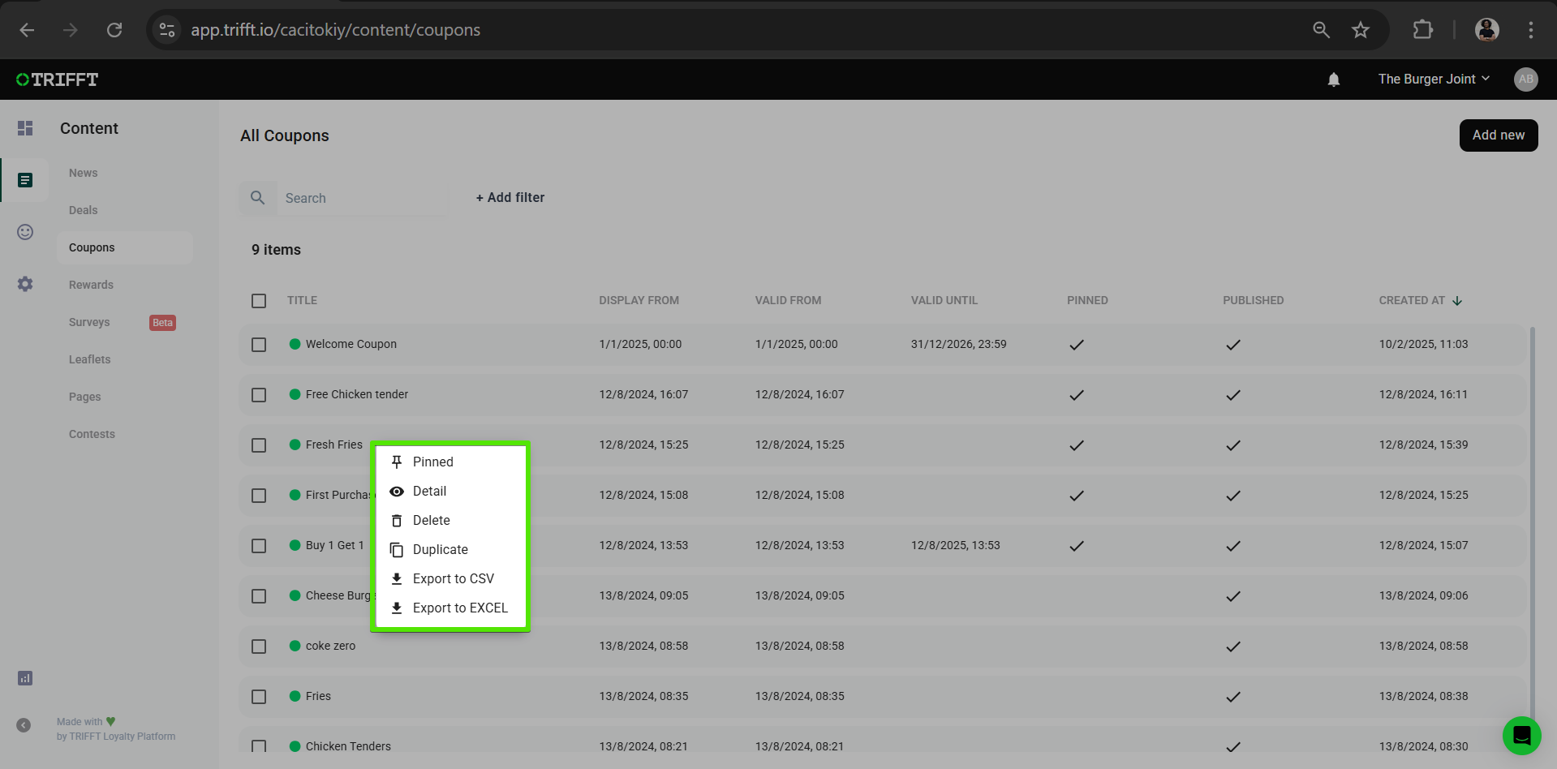Click the TRIFFT logo
The image size is (1557, 769).
58,79
